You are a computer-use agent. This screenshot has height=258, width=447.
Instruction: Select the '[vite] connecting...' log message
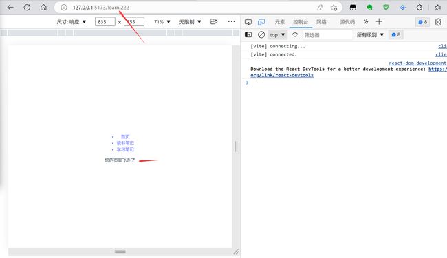(x=278, y=46)
